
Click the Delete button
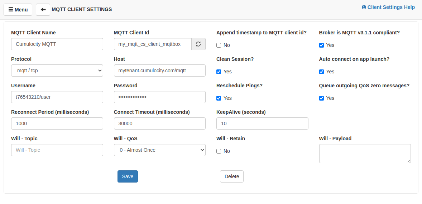point(232,176)
